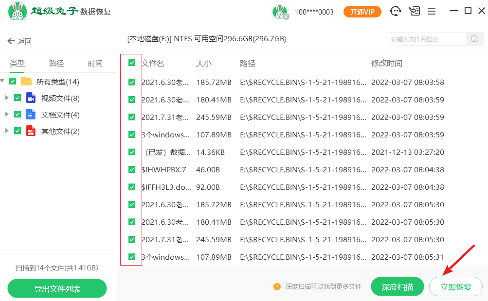Expand the 视频文件(8) tree node
Image resolution: width=488 pixels, height=301 pixels.
click(7, 98)
